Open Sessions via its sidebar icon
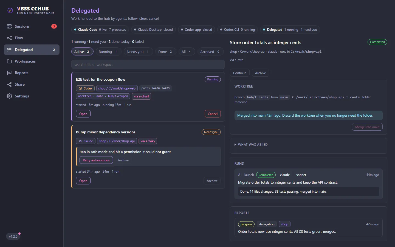This screenshot has height=247, width=395. click(9, 26)
